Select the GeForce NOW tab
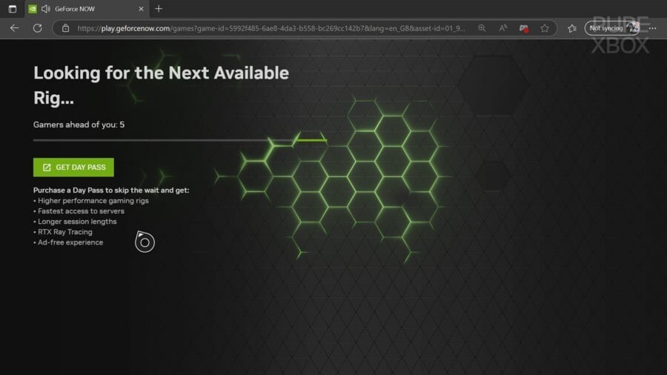Image resolution: width=667 pixels, height=375 pixels. coord(87,8)
